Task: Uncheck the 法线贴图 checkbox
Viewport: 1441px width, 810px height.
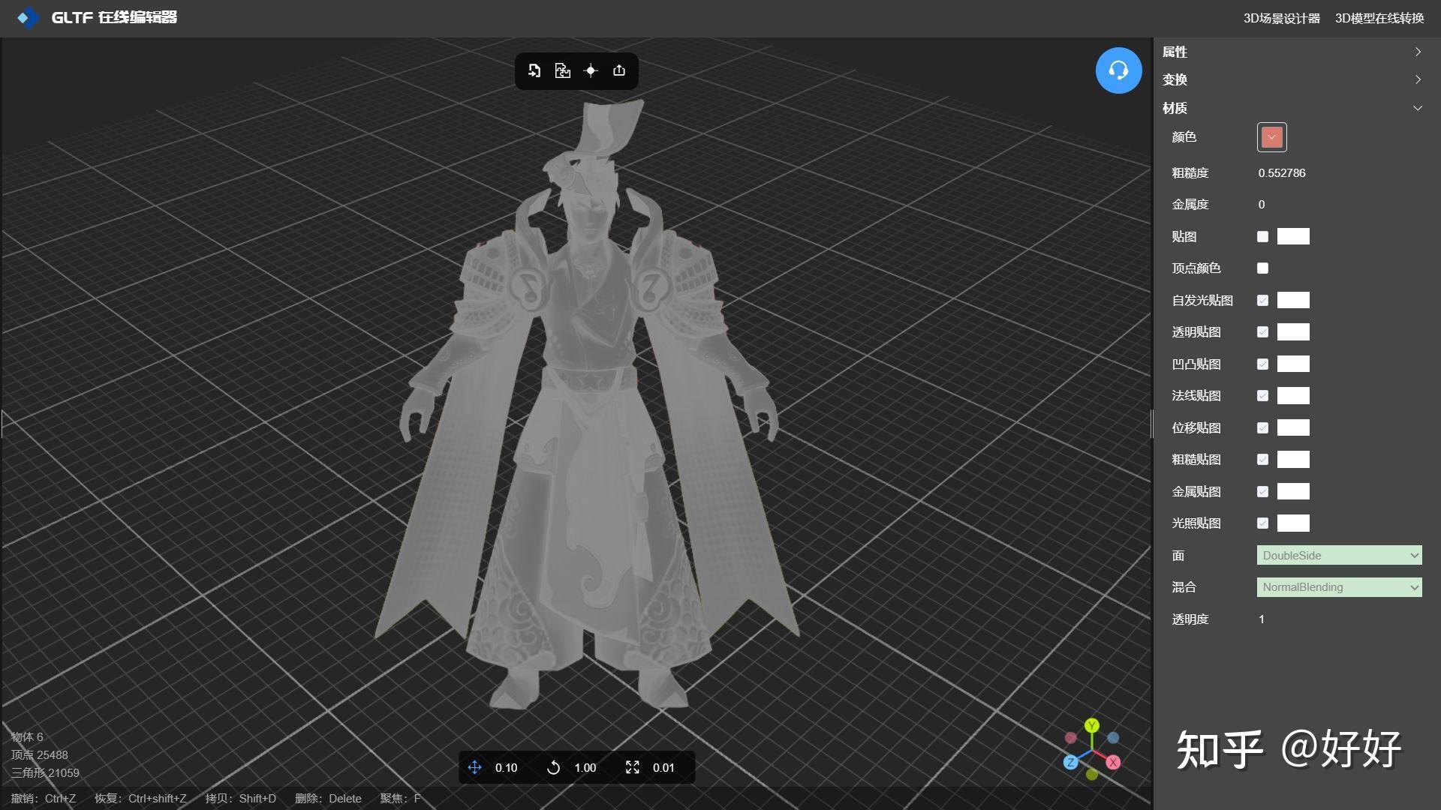Action: (x=1263, y=395)
